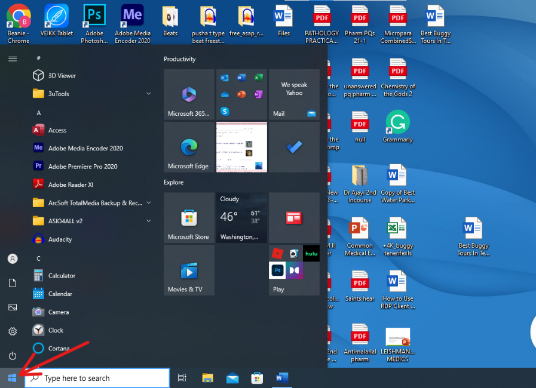Open VEIKK Tablet desktop shortcut

[56, 20]
